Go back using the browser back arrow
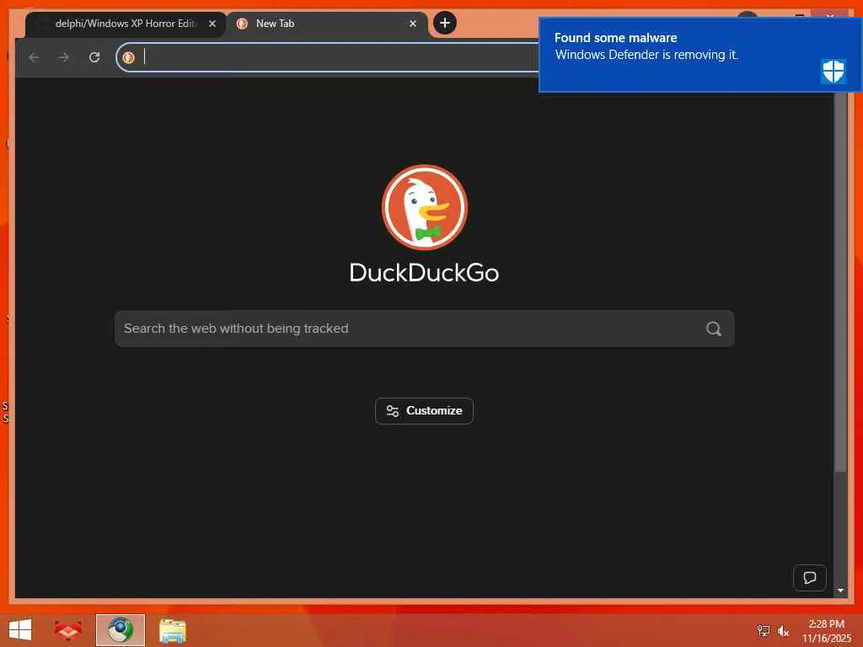The width and height of the screenshot is (863, 647). point(34,57)
